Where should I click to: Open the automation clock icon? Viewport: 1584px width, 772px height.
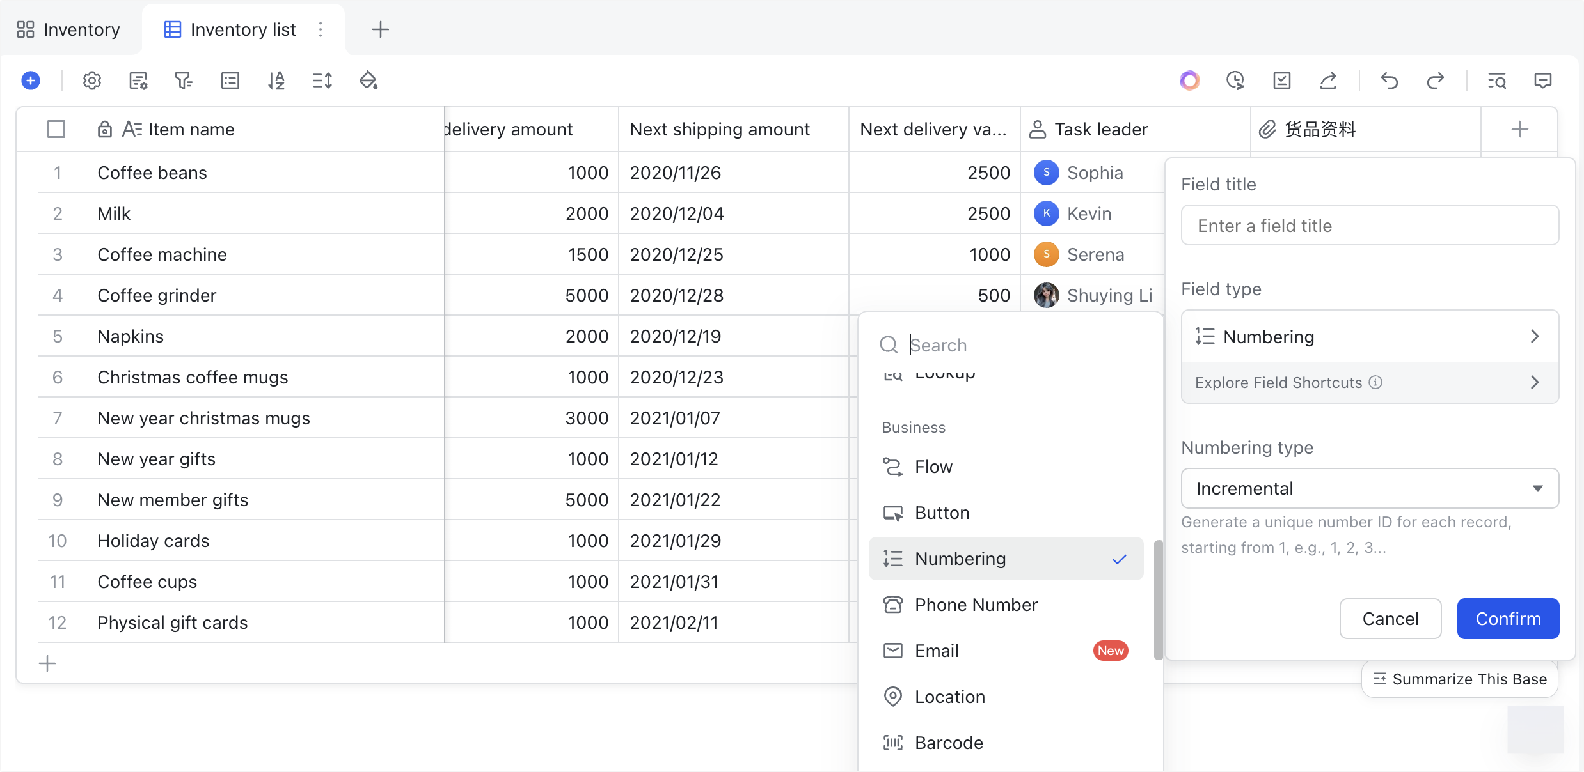point(1235,81)
